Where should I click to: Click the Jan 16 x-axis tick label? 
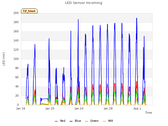pyautogui.click(x=21, y=108)
